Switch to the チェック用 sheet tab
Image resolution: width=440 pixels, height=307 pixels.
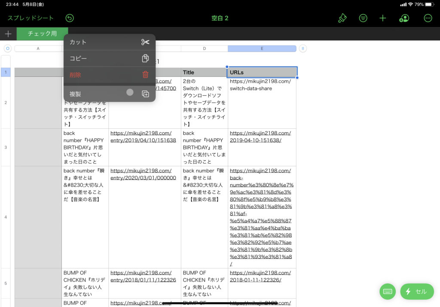coord(43,33)
